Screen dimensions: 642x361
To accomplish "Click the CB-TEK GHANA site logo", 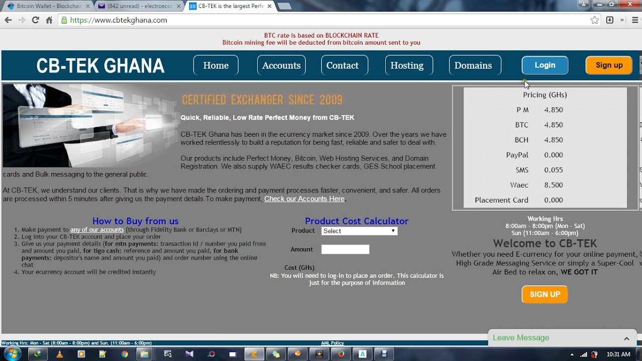I will pos(100,66).
